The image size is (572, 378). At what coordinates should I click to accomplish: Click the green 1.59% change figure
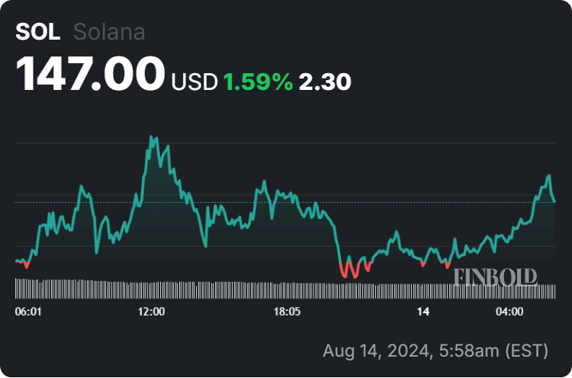coord(258,82)
